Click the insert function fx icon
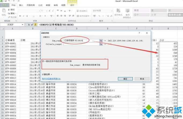 pyautogui.click(x=35, y=24)
